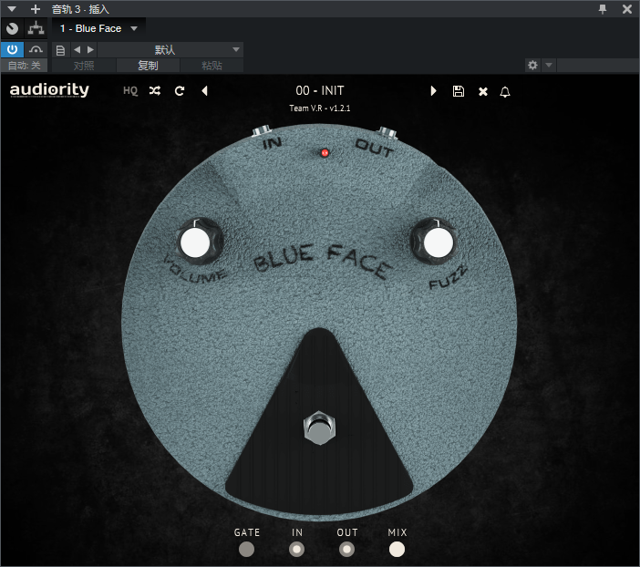Expand the arrow next to gear icon
Screen dimensions: 640x567
(549, 65)
